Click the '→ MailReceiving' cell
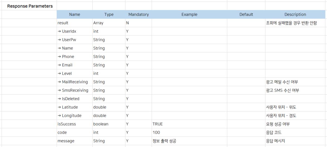 click(74, 82)
